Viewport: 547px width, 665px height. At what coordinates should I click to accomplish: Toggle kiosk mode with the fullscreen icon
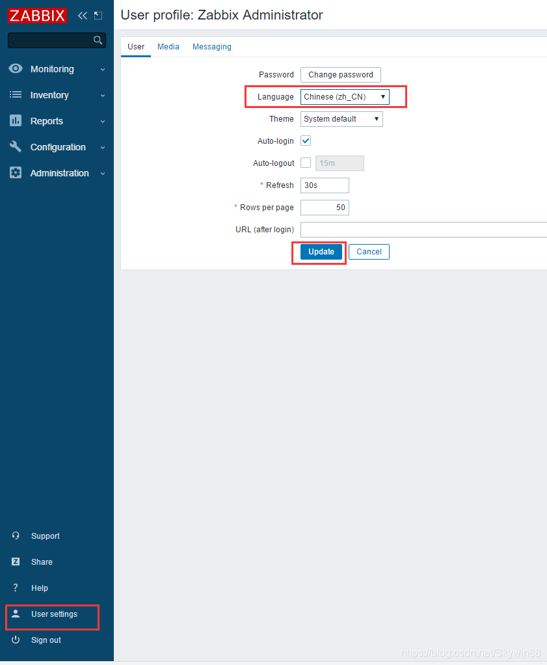tap(98, 16)
